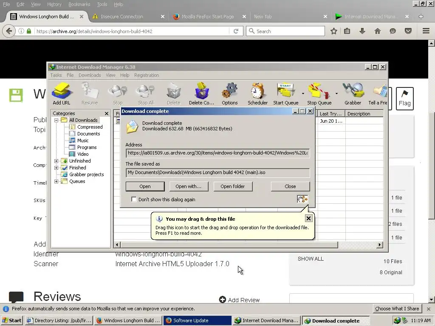435x326 pixels.
Task: Click the Stop Queue icon
Action: point(319,93)
